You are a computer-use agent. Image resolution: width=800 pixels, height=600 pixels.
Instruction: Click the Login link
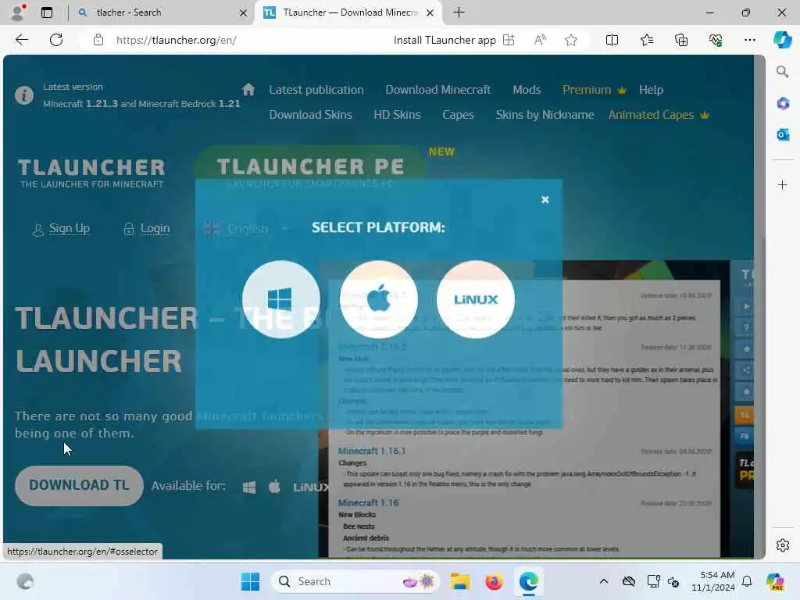coord(147,229)
